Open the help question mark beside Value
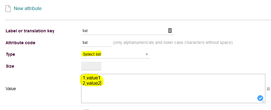Viewport: 271px width, 110px height. click(x=268, y=89)
